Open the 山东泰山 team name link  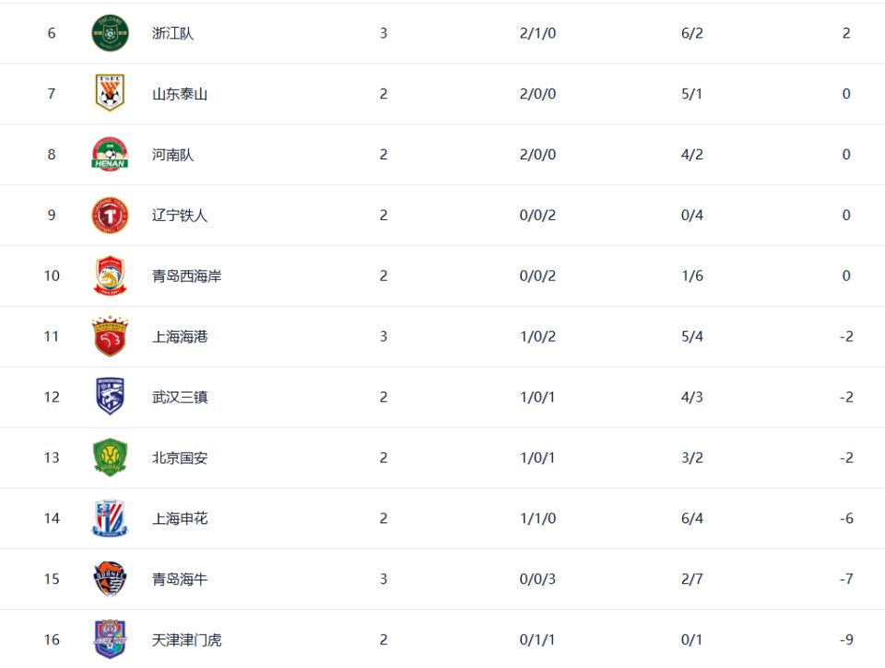[x=180, y=94]
